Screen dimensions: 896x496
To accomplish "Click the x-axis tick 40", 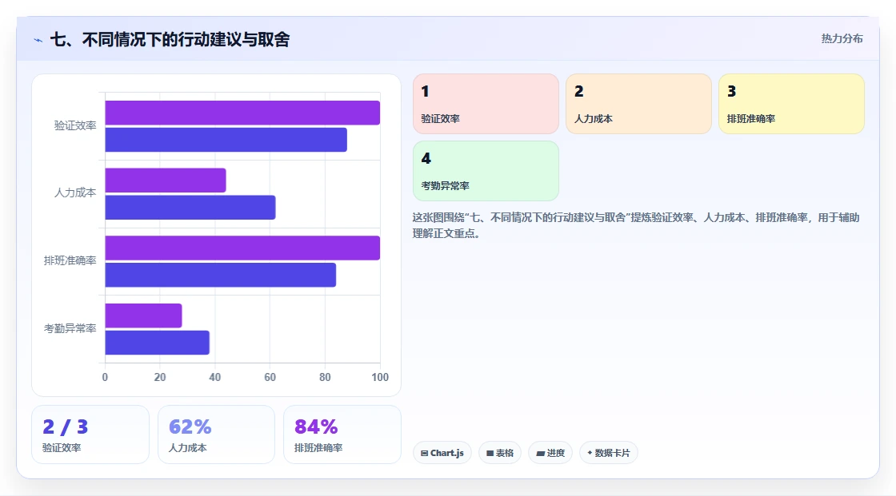I will (215, 377).
